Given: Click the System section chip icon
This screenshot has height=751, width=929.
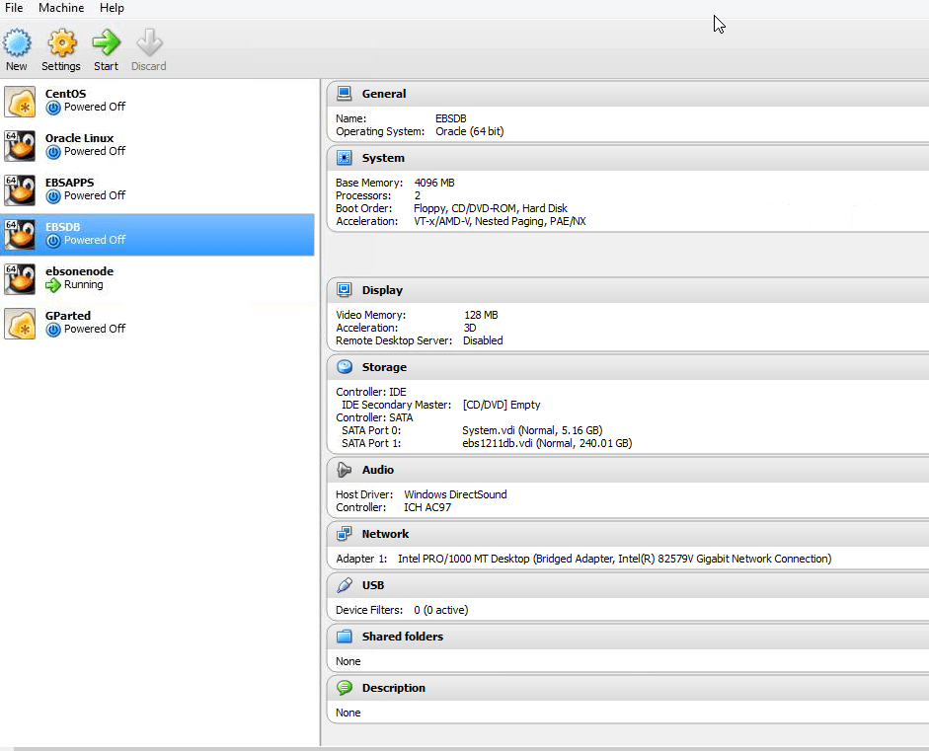Looking at the screenshot, I should tap(345, 158).
